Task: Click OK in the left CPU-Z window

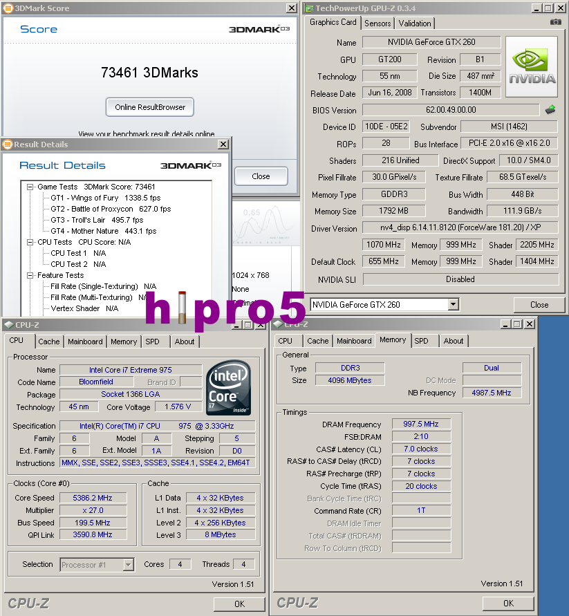Action: click(239, 604)
